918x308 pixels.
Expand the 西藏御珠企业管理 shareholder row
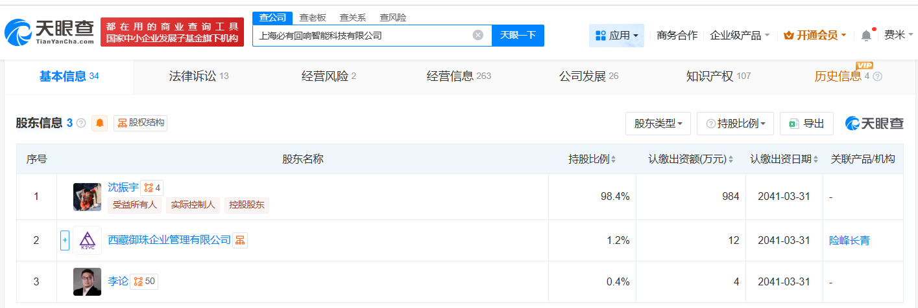point(65,240)
